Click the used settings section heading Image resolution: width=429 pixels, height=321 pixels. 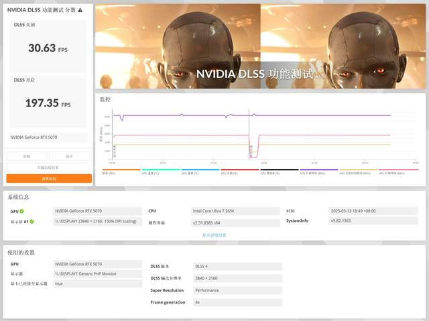click(x=21, y=253)
